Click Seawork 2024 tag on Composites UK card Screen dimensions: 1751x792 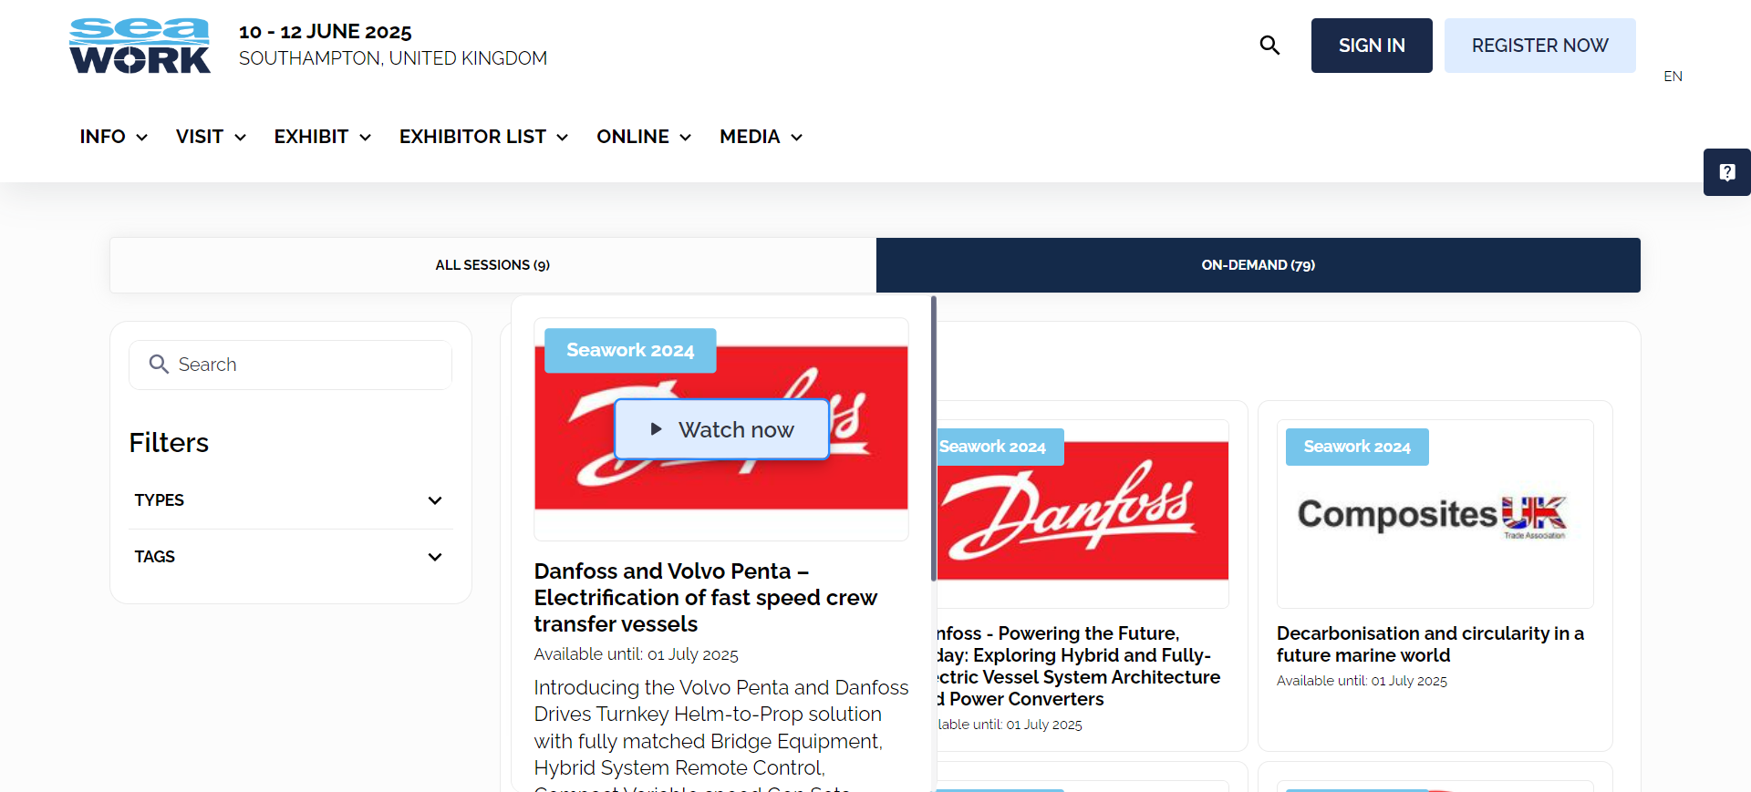pyautogui.click(x=1357, y=447)
